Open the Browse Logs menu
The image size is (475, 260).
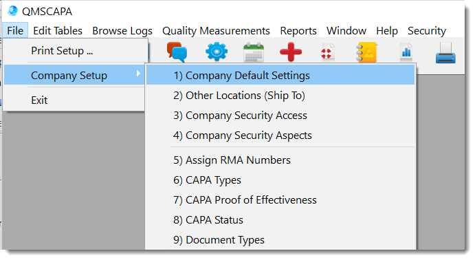pos(122,30)
